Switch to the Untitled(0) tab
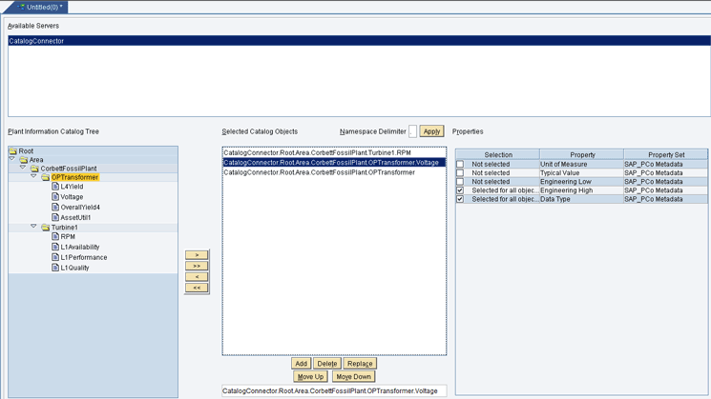Screen dimensions: 711x399 coord(40,7)
